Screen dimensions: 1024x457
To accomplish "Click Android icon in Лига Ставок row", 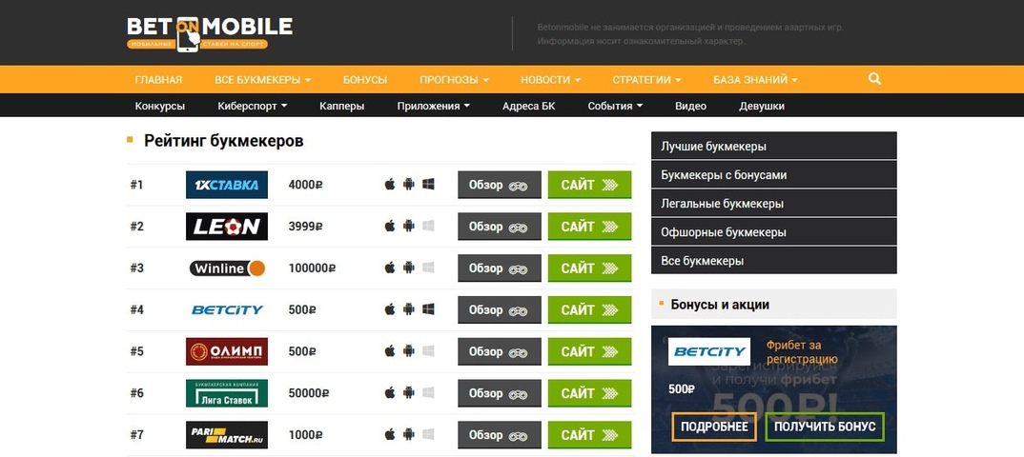I will 409,393.
